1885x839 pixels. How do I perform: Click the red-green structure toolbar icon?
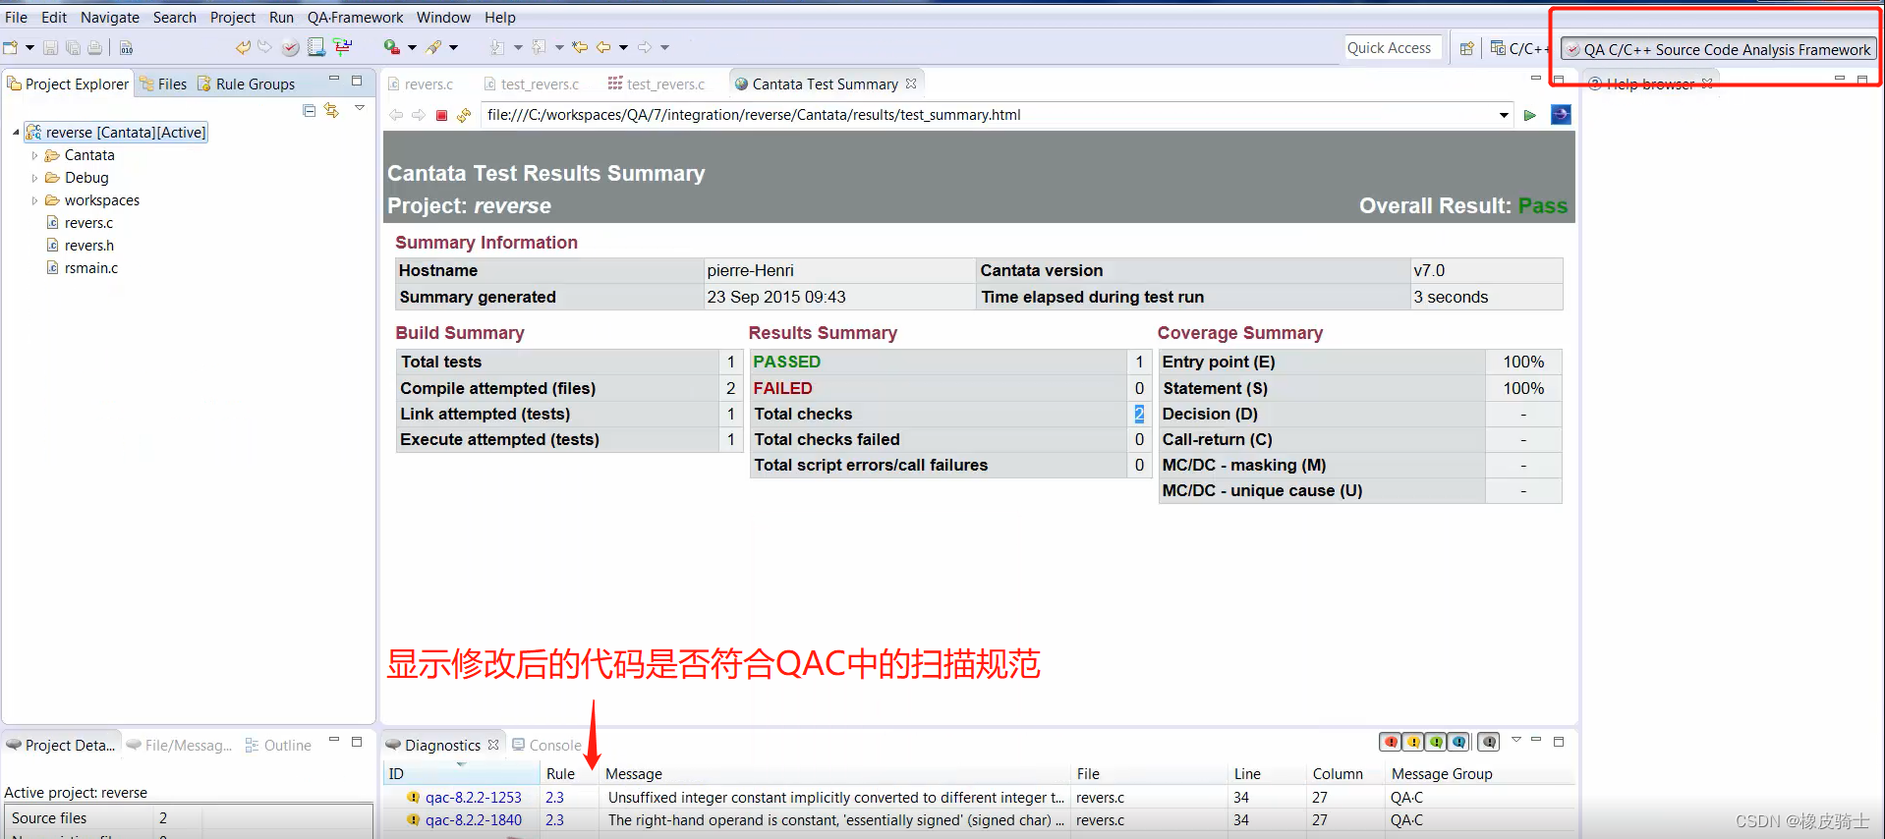click(343, 47)
